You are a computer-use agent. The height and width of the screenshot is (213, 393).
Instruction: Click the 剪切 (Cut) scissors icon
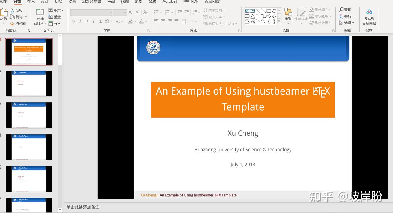click(12, 10)
